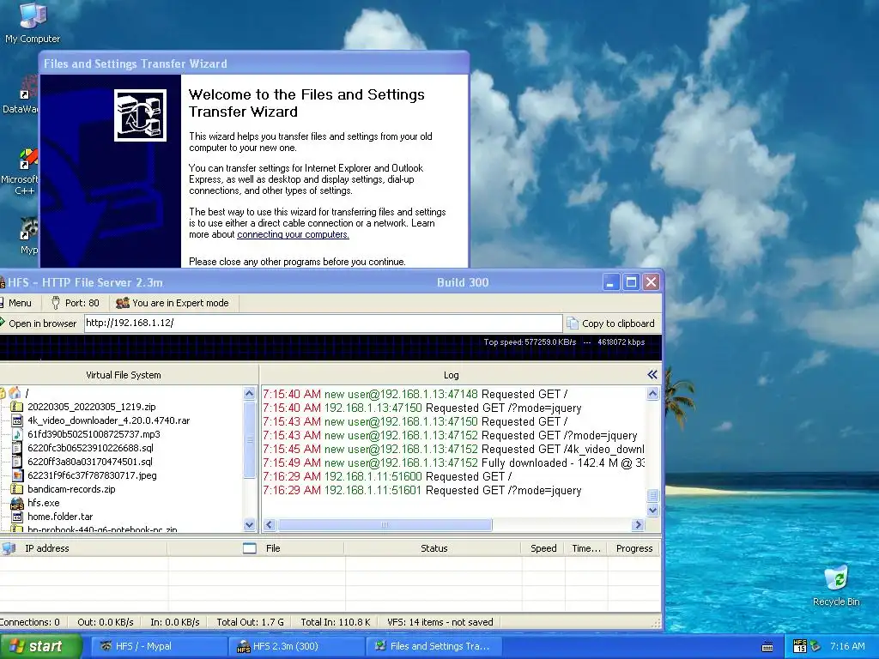Image resolution: width=879 pixels, height=659 pixels.
Task: Click the Total In: 110.8 K status entry
Action: [x=336, y=622]
